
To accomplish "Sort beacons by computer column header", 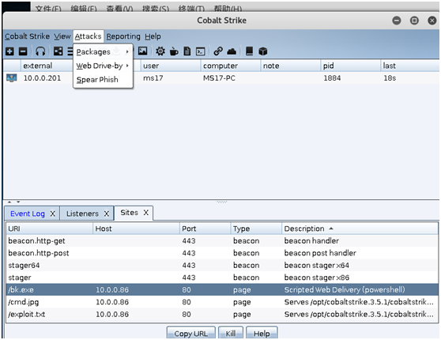I will [x=231, y=66].
